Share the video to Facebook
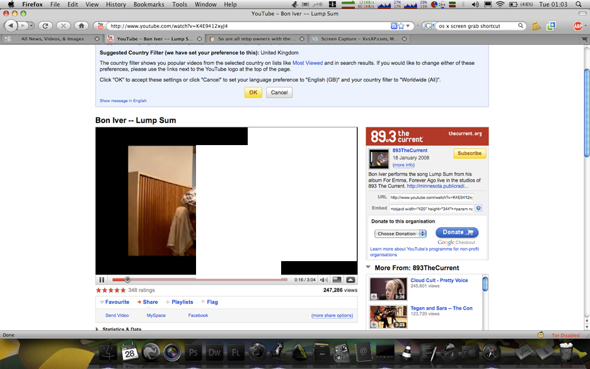The height and width of the screenshot is (369, 590). [x=199, y=315]
